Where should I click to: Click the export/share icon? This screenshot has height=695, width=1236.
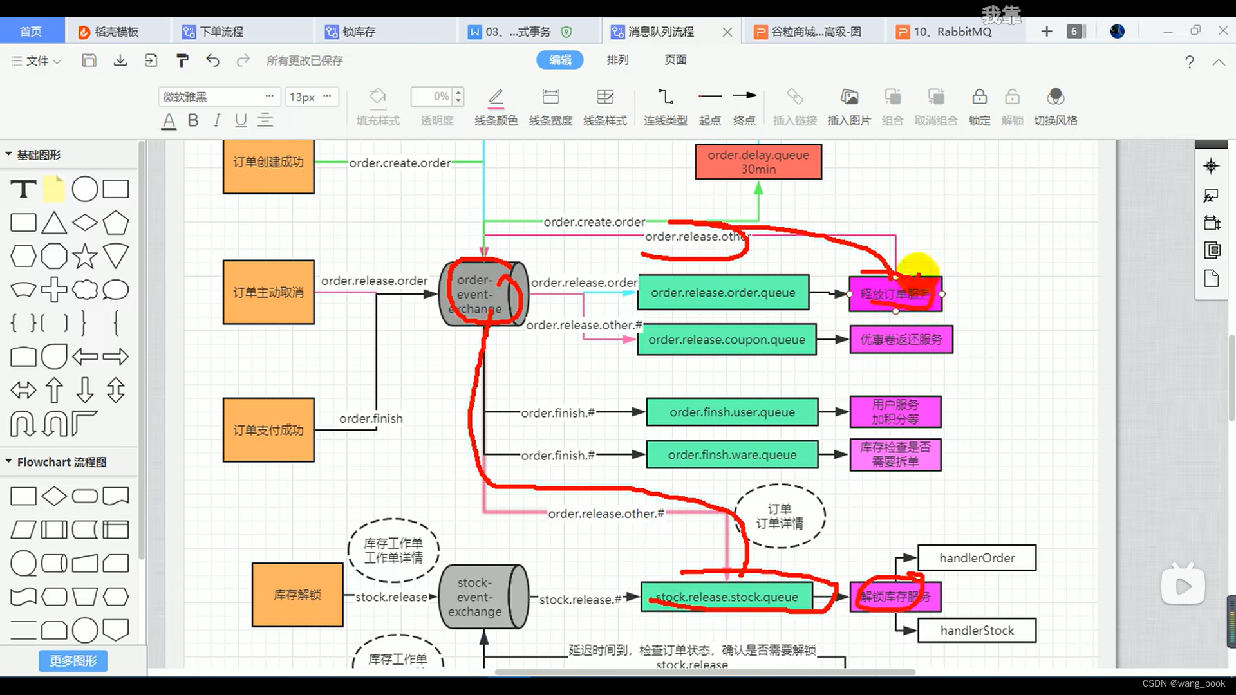151,60
